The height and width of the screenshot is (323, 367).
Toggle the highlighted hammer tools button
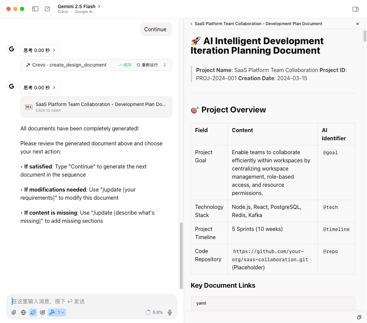(x=52, y=312)
